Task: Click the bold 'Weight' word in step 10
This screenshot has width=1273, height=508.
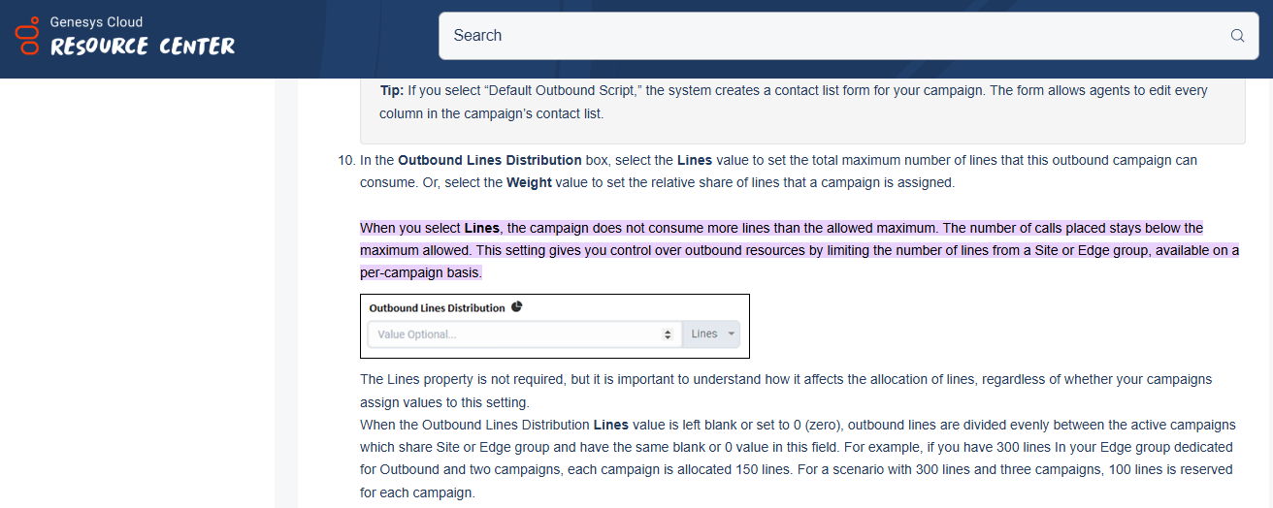Action: 530,182
